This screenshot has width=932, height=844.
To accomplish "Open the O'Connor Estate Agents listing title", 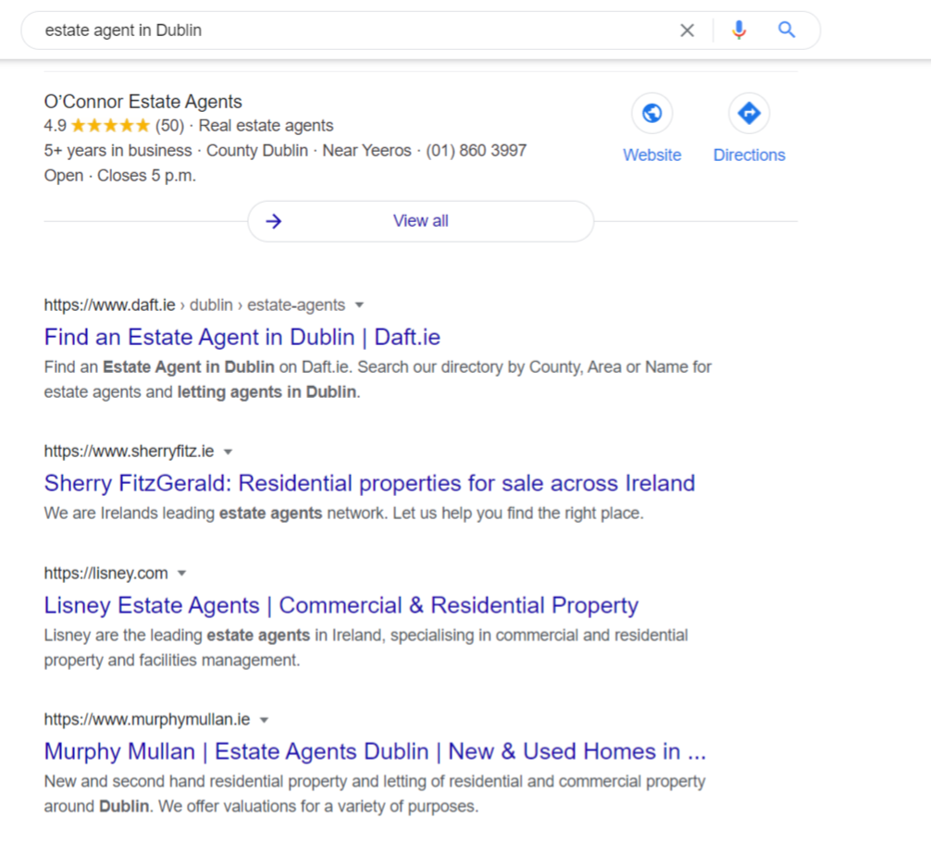I will coord(143,102).
